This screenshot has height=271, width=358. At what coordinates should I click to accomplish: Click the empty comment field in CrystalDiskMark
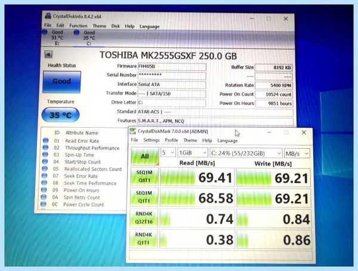tap(221, 255)
